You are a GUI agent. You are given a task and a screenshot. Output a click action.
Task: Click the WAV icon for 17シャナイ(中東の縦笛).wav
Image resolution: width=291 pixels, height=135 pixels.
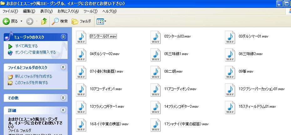click(x=156, y=125)
